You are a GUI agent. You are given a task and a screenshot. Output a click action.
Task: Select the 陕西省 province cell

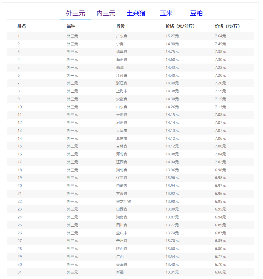click(x=122, y=248)
